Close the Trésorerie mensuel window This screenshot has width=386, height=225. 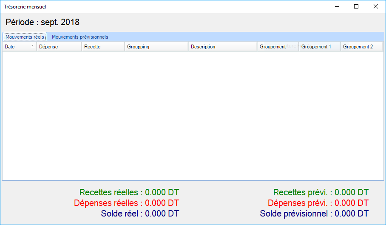coord(376,6)
